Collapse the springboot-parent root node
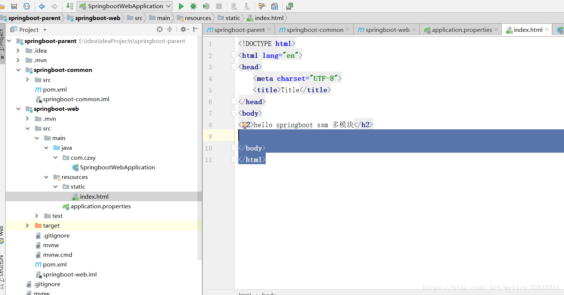The height and width of the screenshot is (295, 564). 9,41
